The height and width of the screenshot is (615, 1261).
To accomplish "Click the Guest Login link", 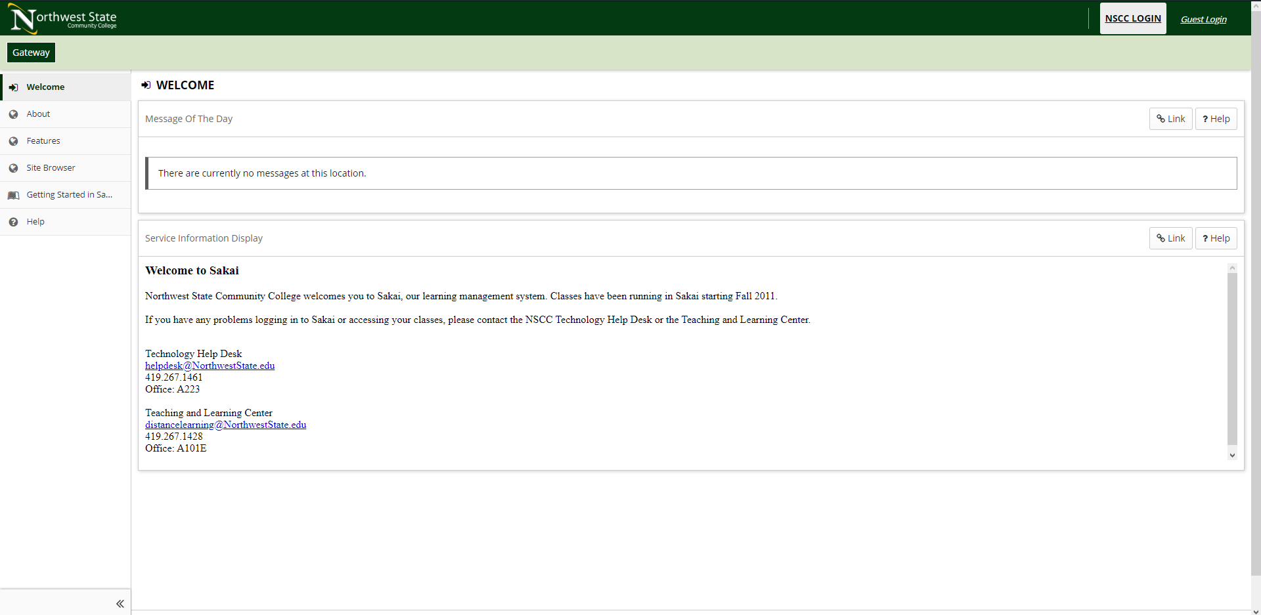I will [x=1203, y=19].
